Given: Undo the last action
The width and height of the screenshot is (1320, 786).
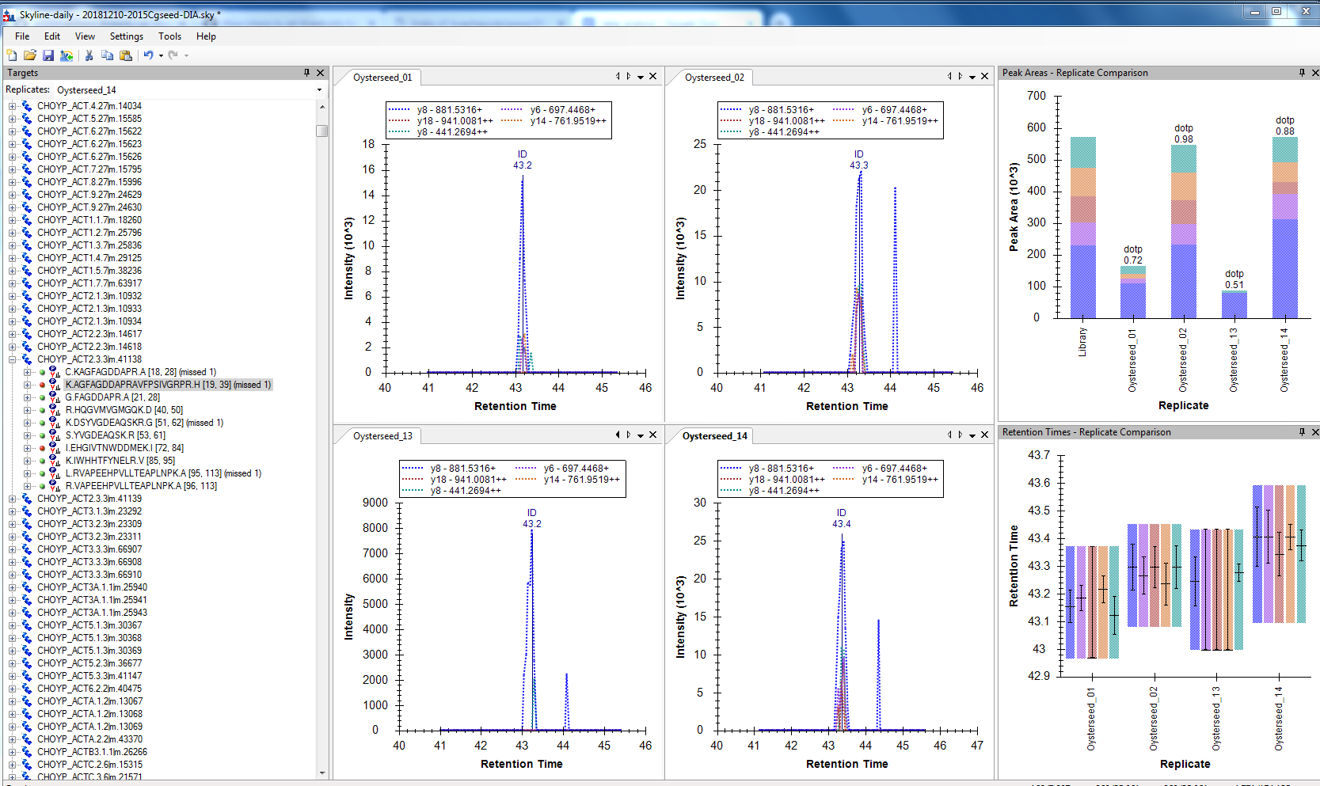Looking at the screenshot, I should coord(150,55).
